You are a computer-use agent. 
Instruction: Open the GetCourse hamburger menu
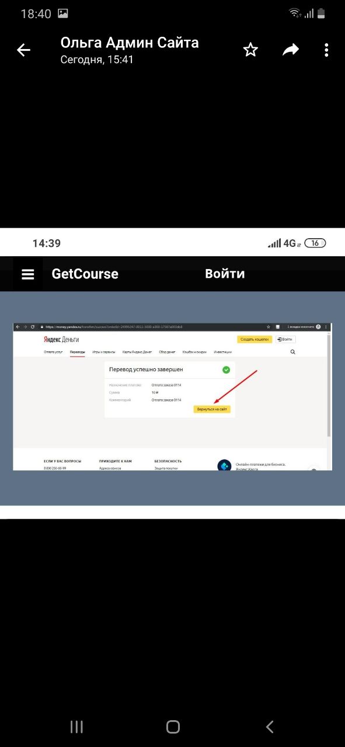click(28, 274)
